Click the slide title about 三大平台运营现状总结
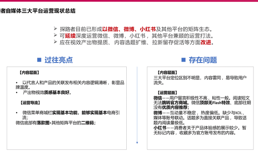The width and height of the screenshot is (258, 163). tap(38, 11)
